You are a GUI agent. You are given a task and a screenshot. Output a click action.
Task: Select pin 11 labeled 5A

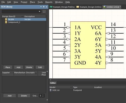click(x=115, y=45)
